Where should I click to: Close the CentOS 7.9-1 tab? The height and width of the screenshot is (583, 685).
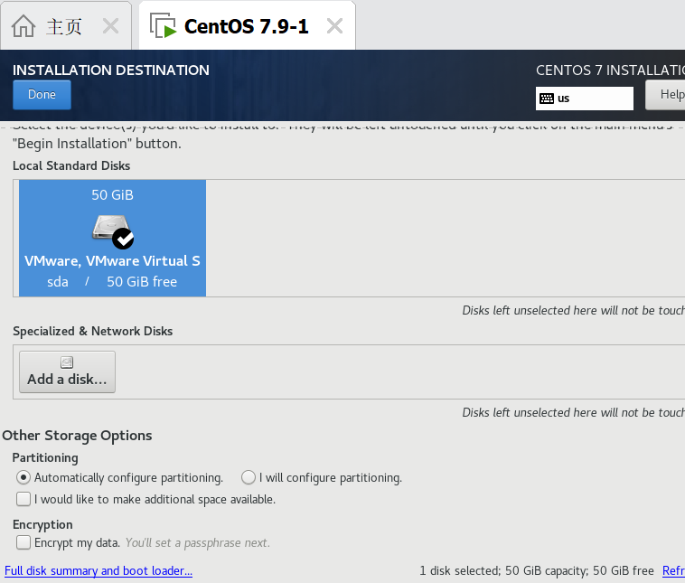334,26
